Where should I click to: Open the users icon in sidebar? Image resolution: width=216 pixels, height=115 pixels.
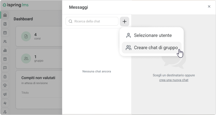(x=5, y=41)
